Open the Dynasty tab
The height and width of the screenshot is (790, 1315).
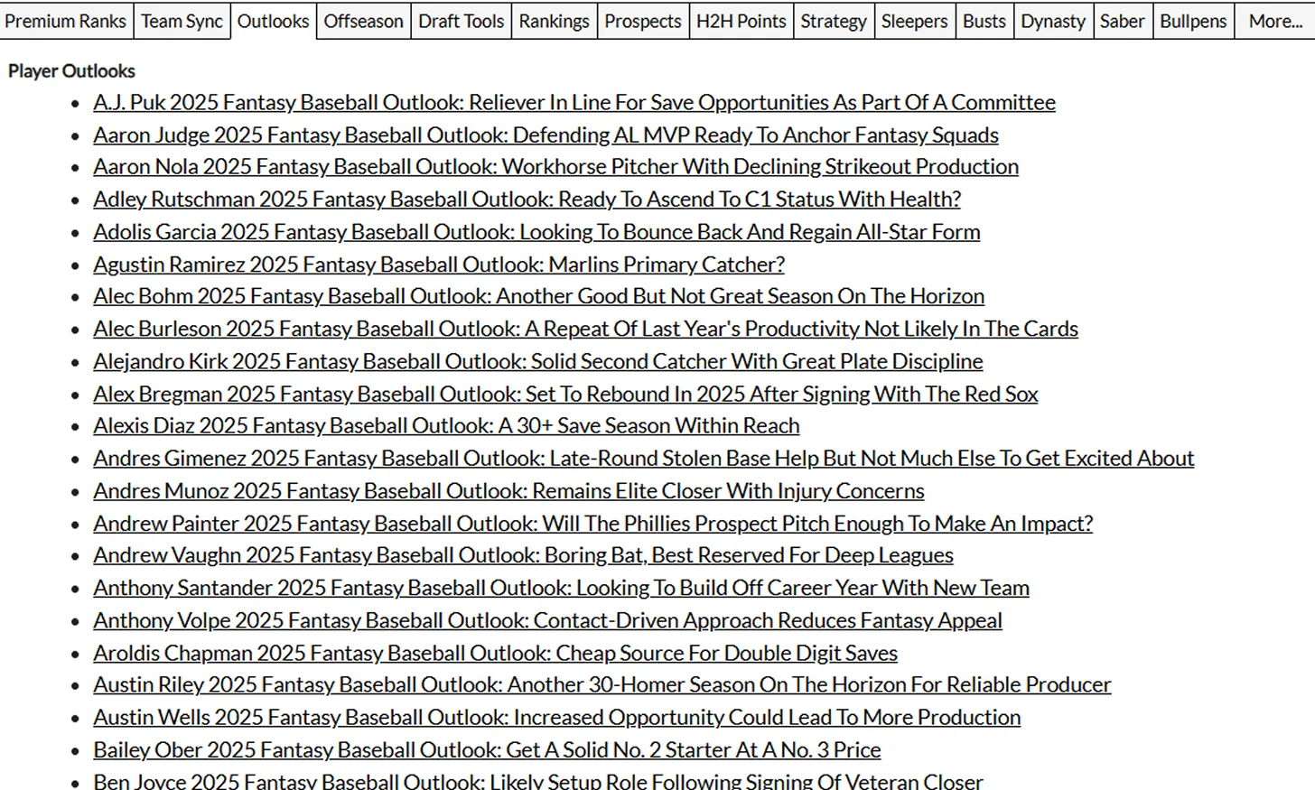[1052, 21]
